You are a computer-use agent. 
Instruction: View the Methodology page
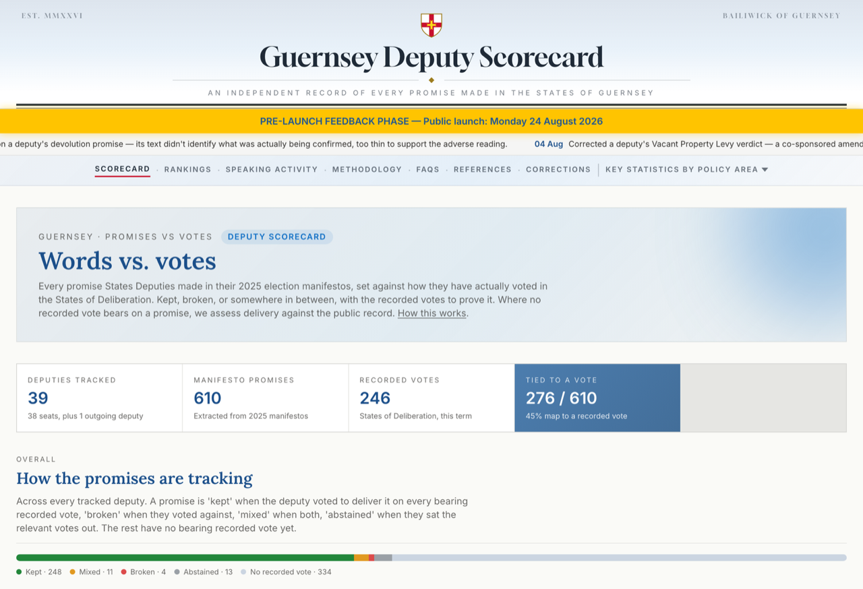367,169
